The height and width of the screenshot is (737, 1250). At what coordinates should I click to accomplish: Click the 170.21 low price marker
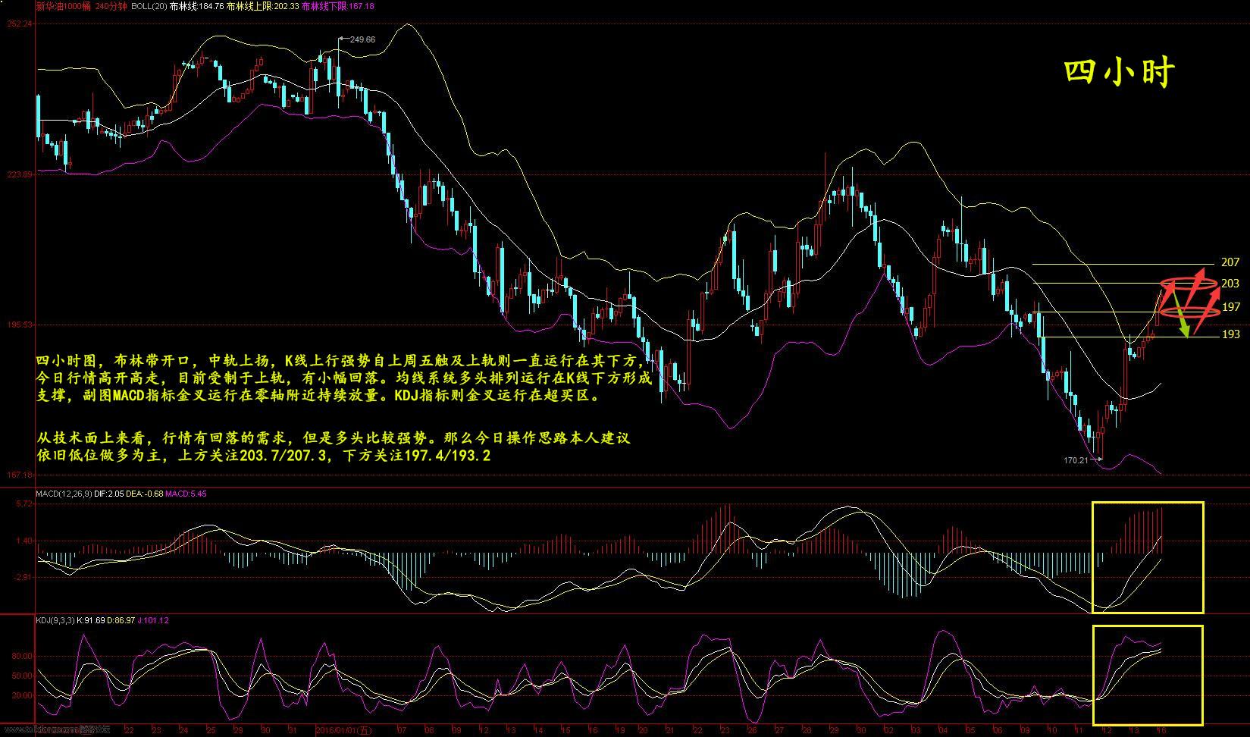(x=1076, y=459)
